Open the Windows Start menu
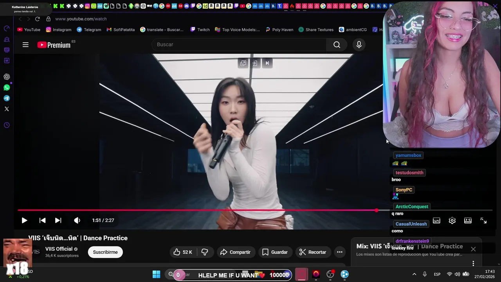 [156, 274]
